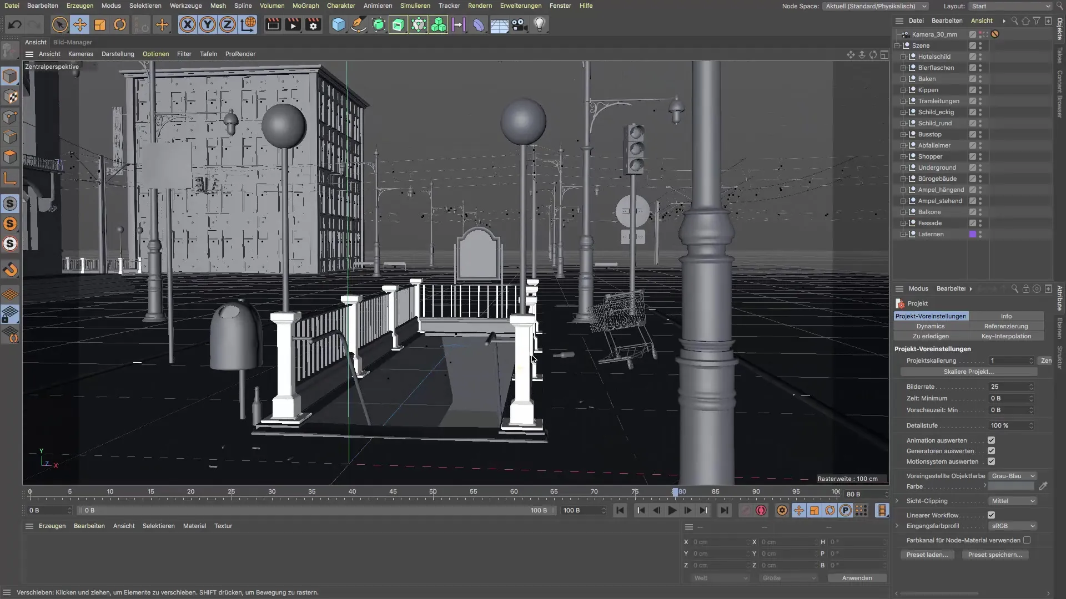Add a floor environment object
1066x599 pixels.
499,24
